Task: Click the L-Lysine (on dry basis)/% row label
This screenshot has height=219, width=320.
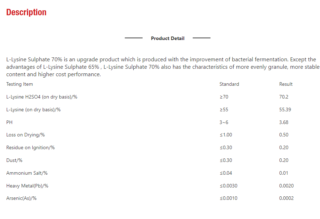Action: [33, 109]
